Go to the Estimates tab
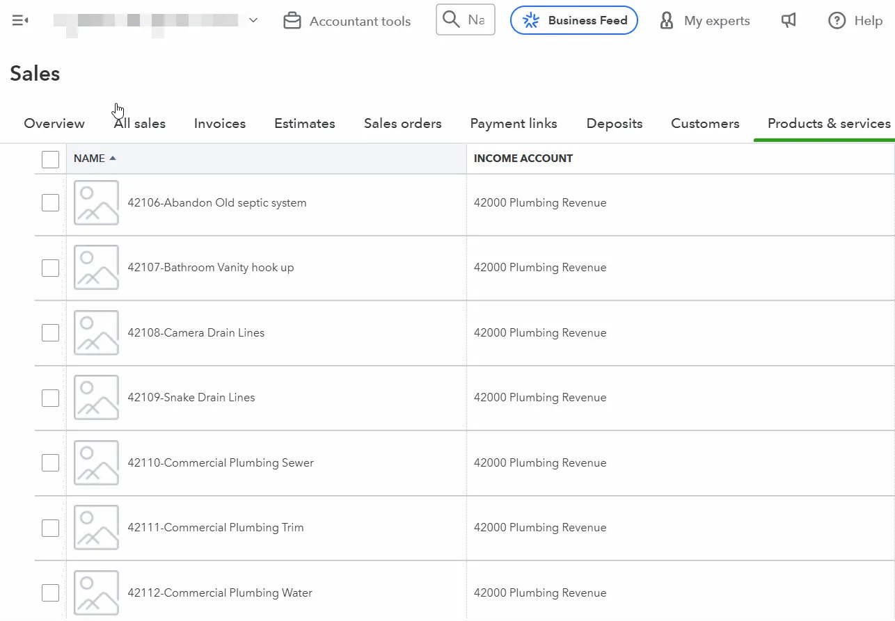 click(x=304, y=124)
